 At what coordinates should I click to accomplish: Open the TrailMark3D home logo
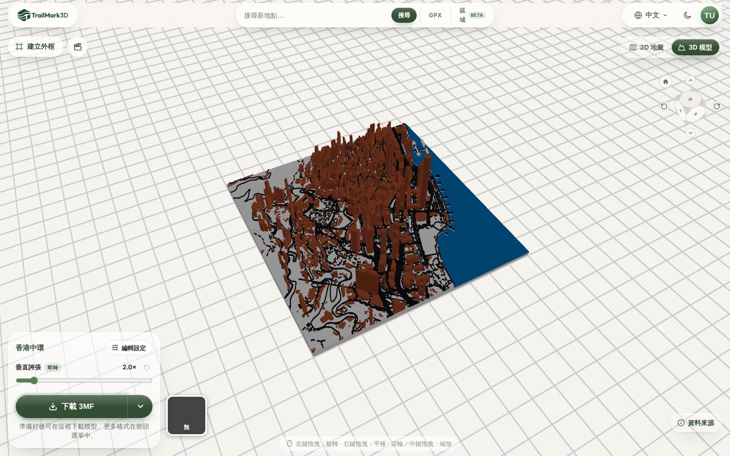43,15
